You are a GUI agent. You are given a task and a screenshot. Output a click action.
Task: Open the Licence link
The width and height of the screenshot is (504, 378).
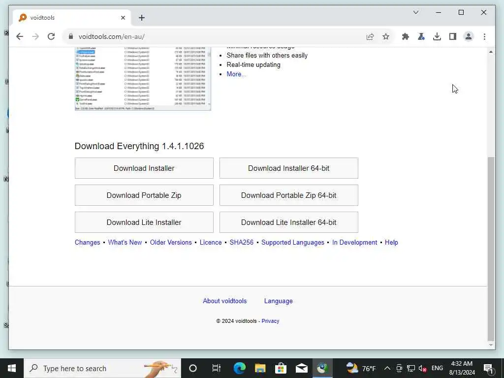tap(211, 242)
